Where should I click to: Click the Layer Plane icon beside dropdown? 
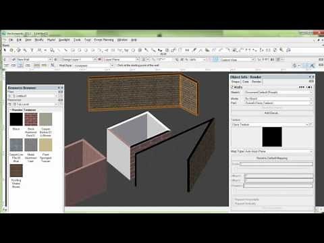101,59
